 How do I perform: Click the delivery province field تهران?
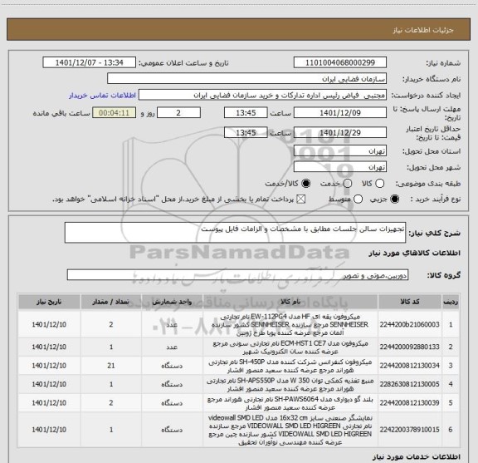pos(340,151)
